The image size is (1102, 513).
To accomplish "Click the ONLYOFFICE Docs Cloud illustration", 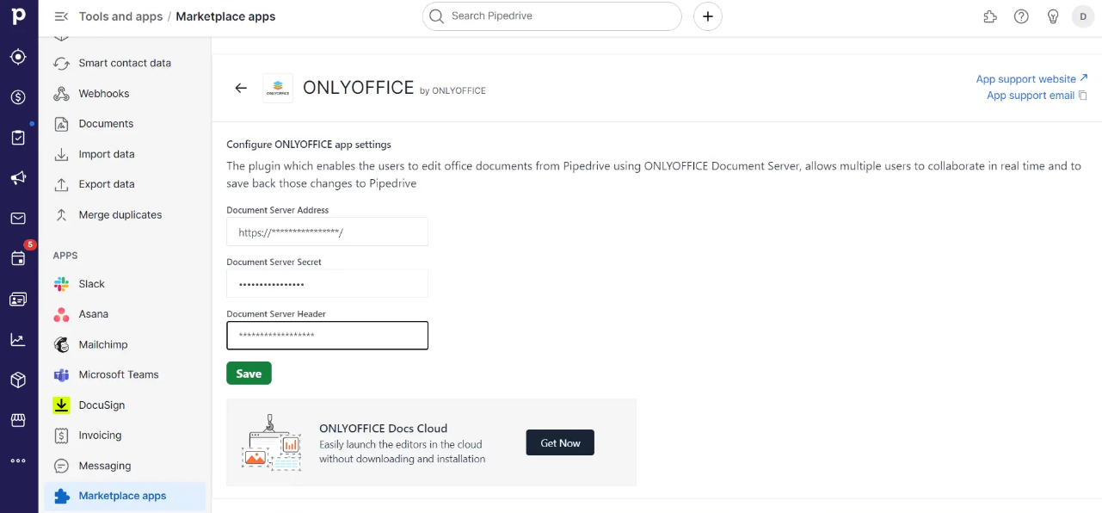I will coord(271,442).
